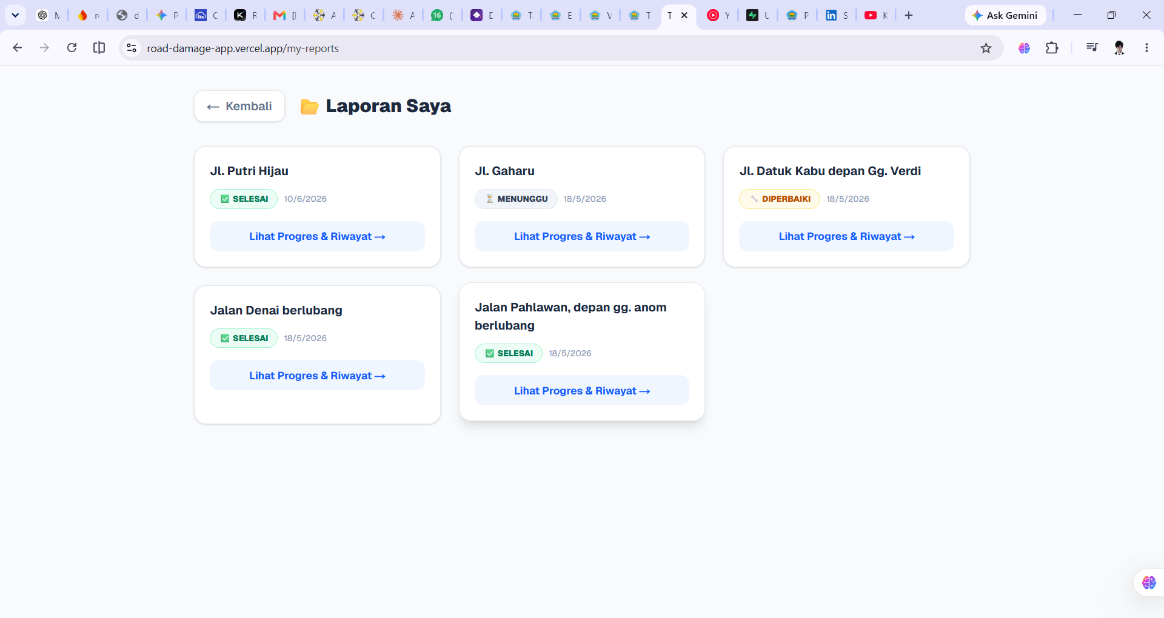The height and width of the screenshot is (618, 1164).
Task: Open a new browser tab
Action: (x=909, y=15)
